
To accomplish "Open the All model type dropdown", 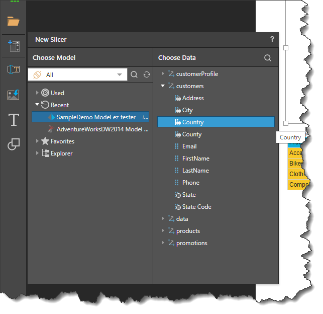I will click(78, 74).
